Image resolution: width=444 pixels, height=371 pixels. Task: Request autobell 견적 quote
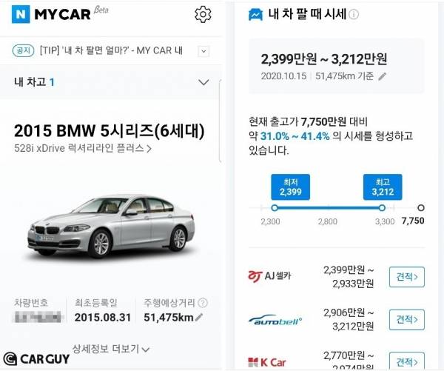coord(406,320)
